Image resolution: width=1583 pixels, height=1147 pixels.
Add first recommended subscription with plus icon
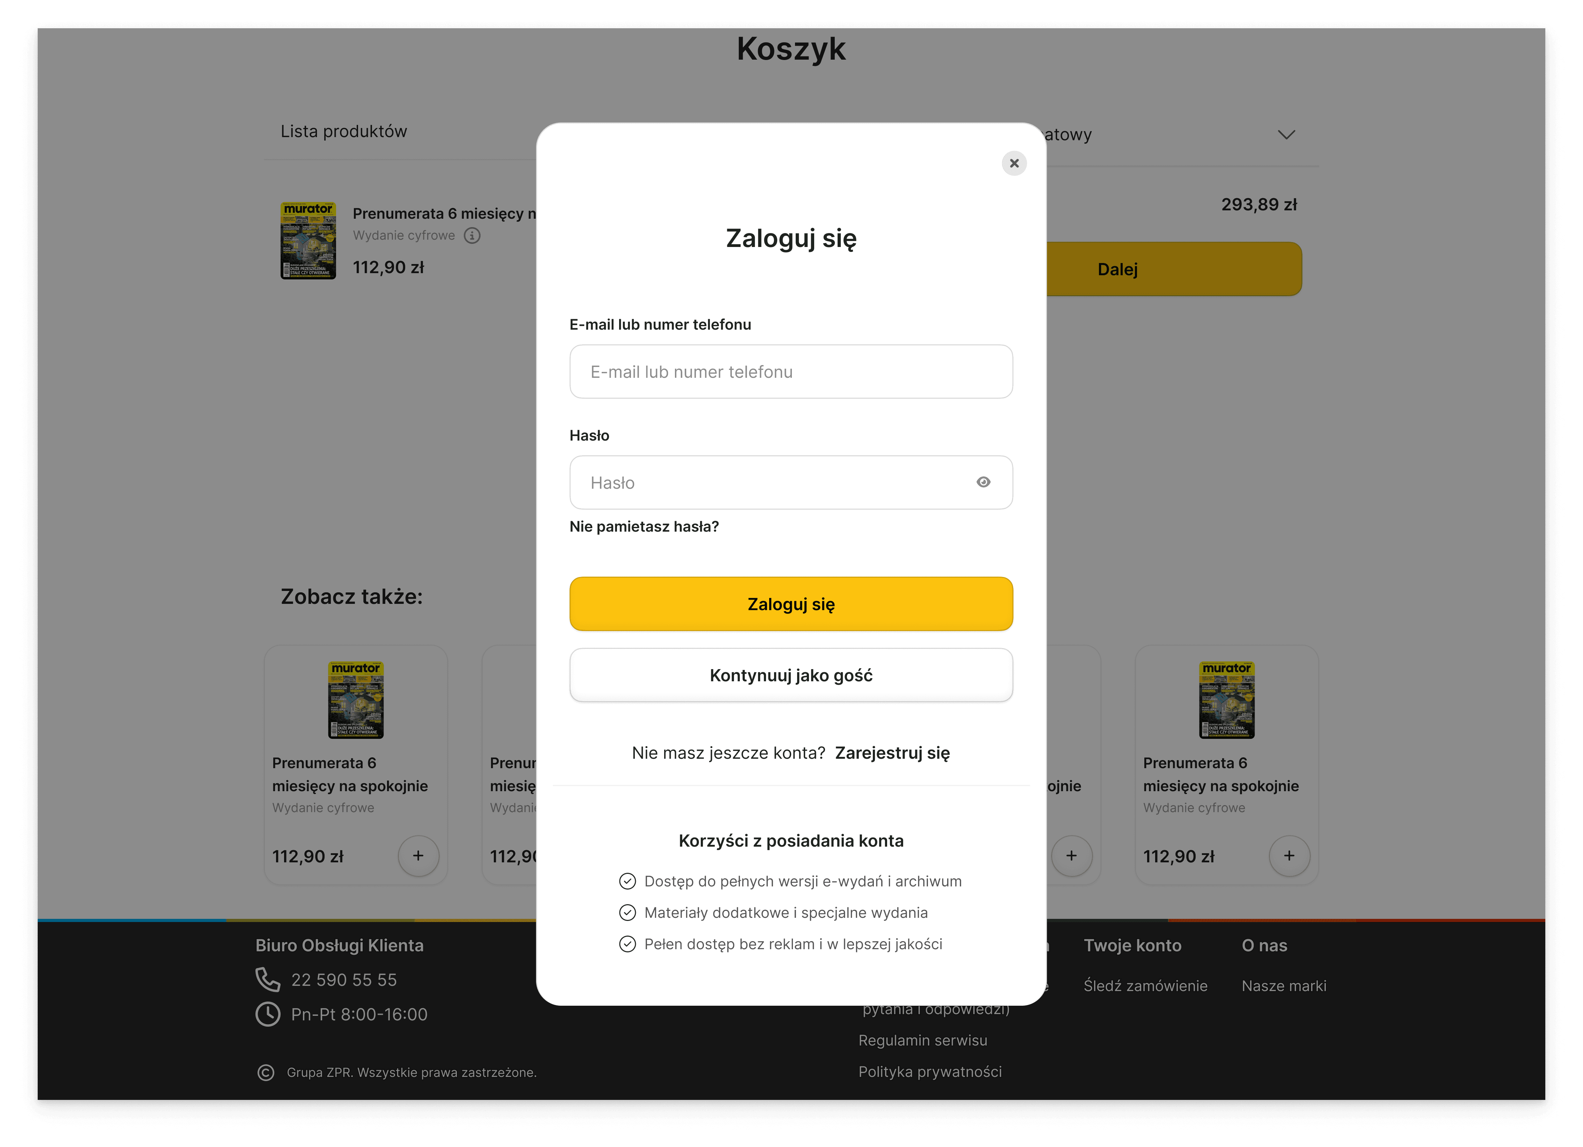tap(418, 855)
